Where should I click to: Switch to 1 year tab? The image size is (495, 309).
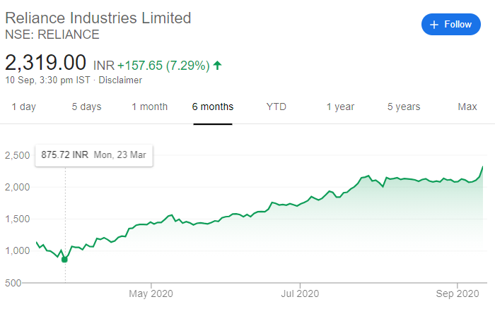pyautogui.click(x=340, y=107)
